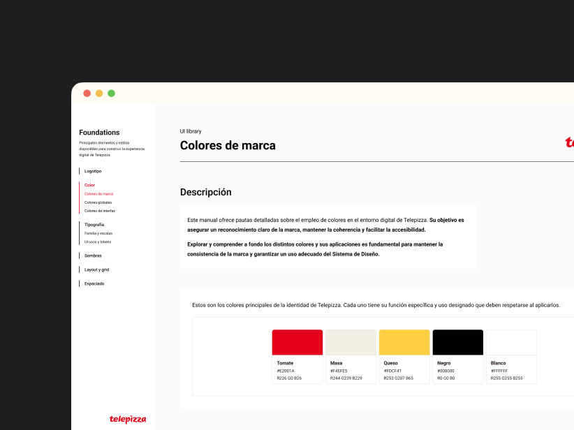Open the Layout y grid section
Screen dimensions: 574x430
point(96,269)
